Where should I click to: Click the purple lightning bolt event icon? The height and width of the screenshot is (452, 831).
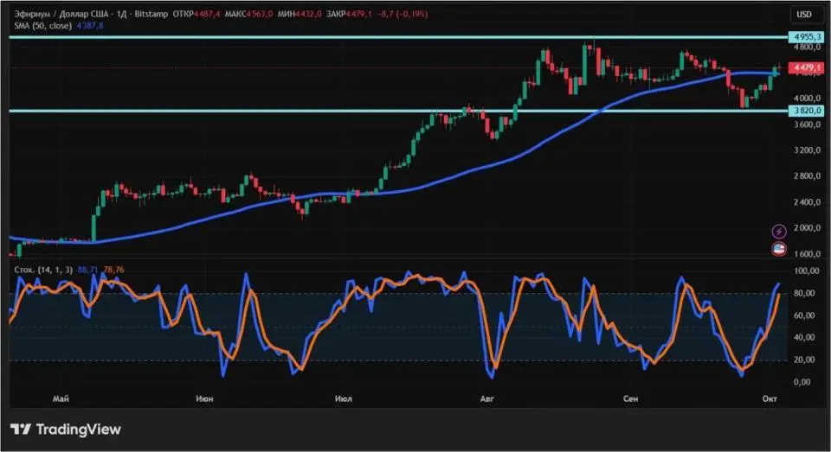[778, 232]
